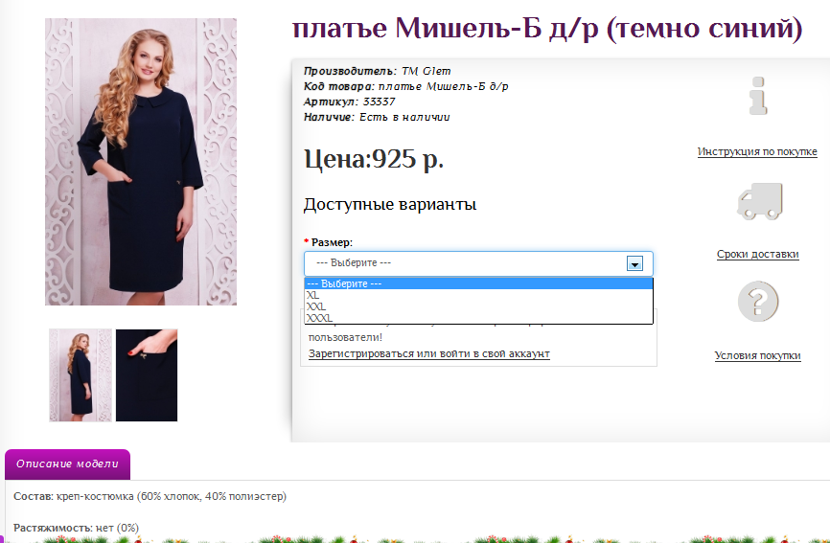Select size XXL from the list
This screenshot has width=830, height=543.
coord(478,306)
